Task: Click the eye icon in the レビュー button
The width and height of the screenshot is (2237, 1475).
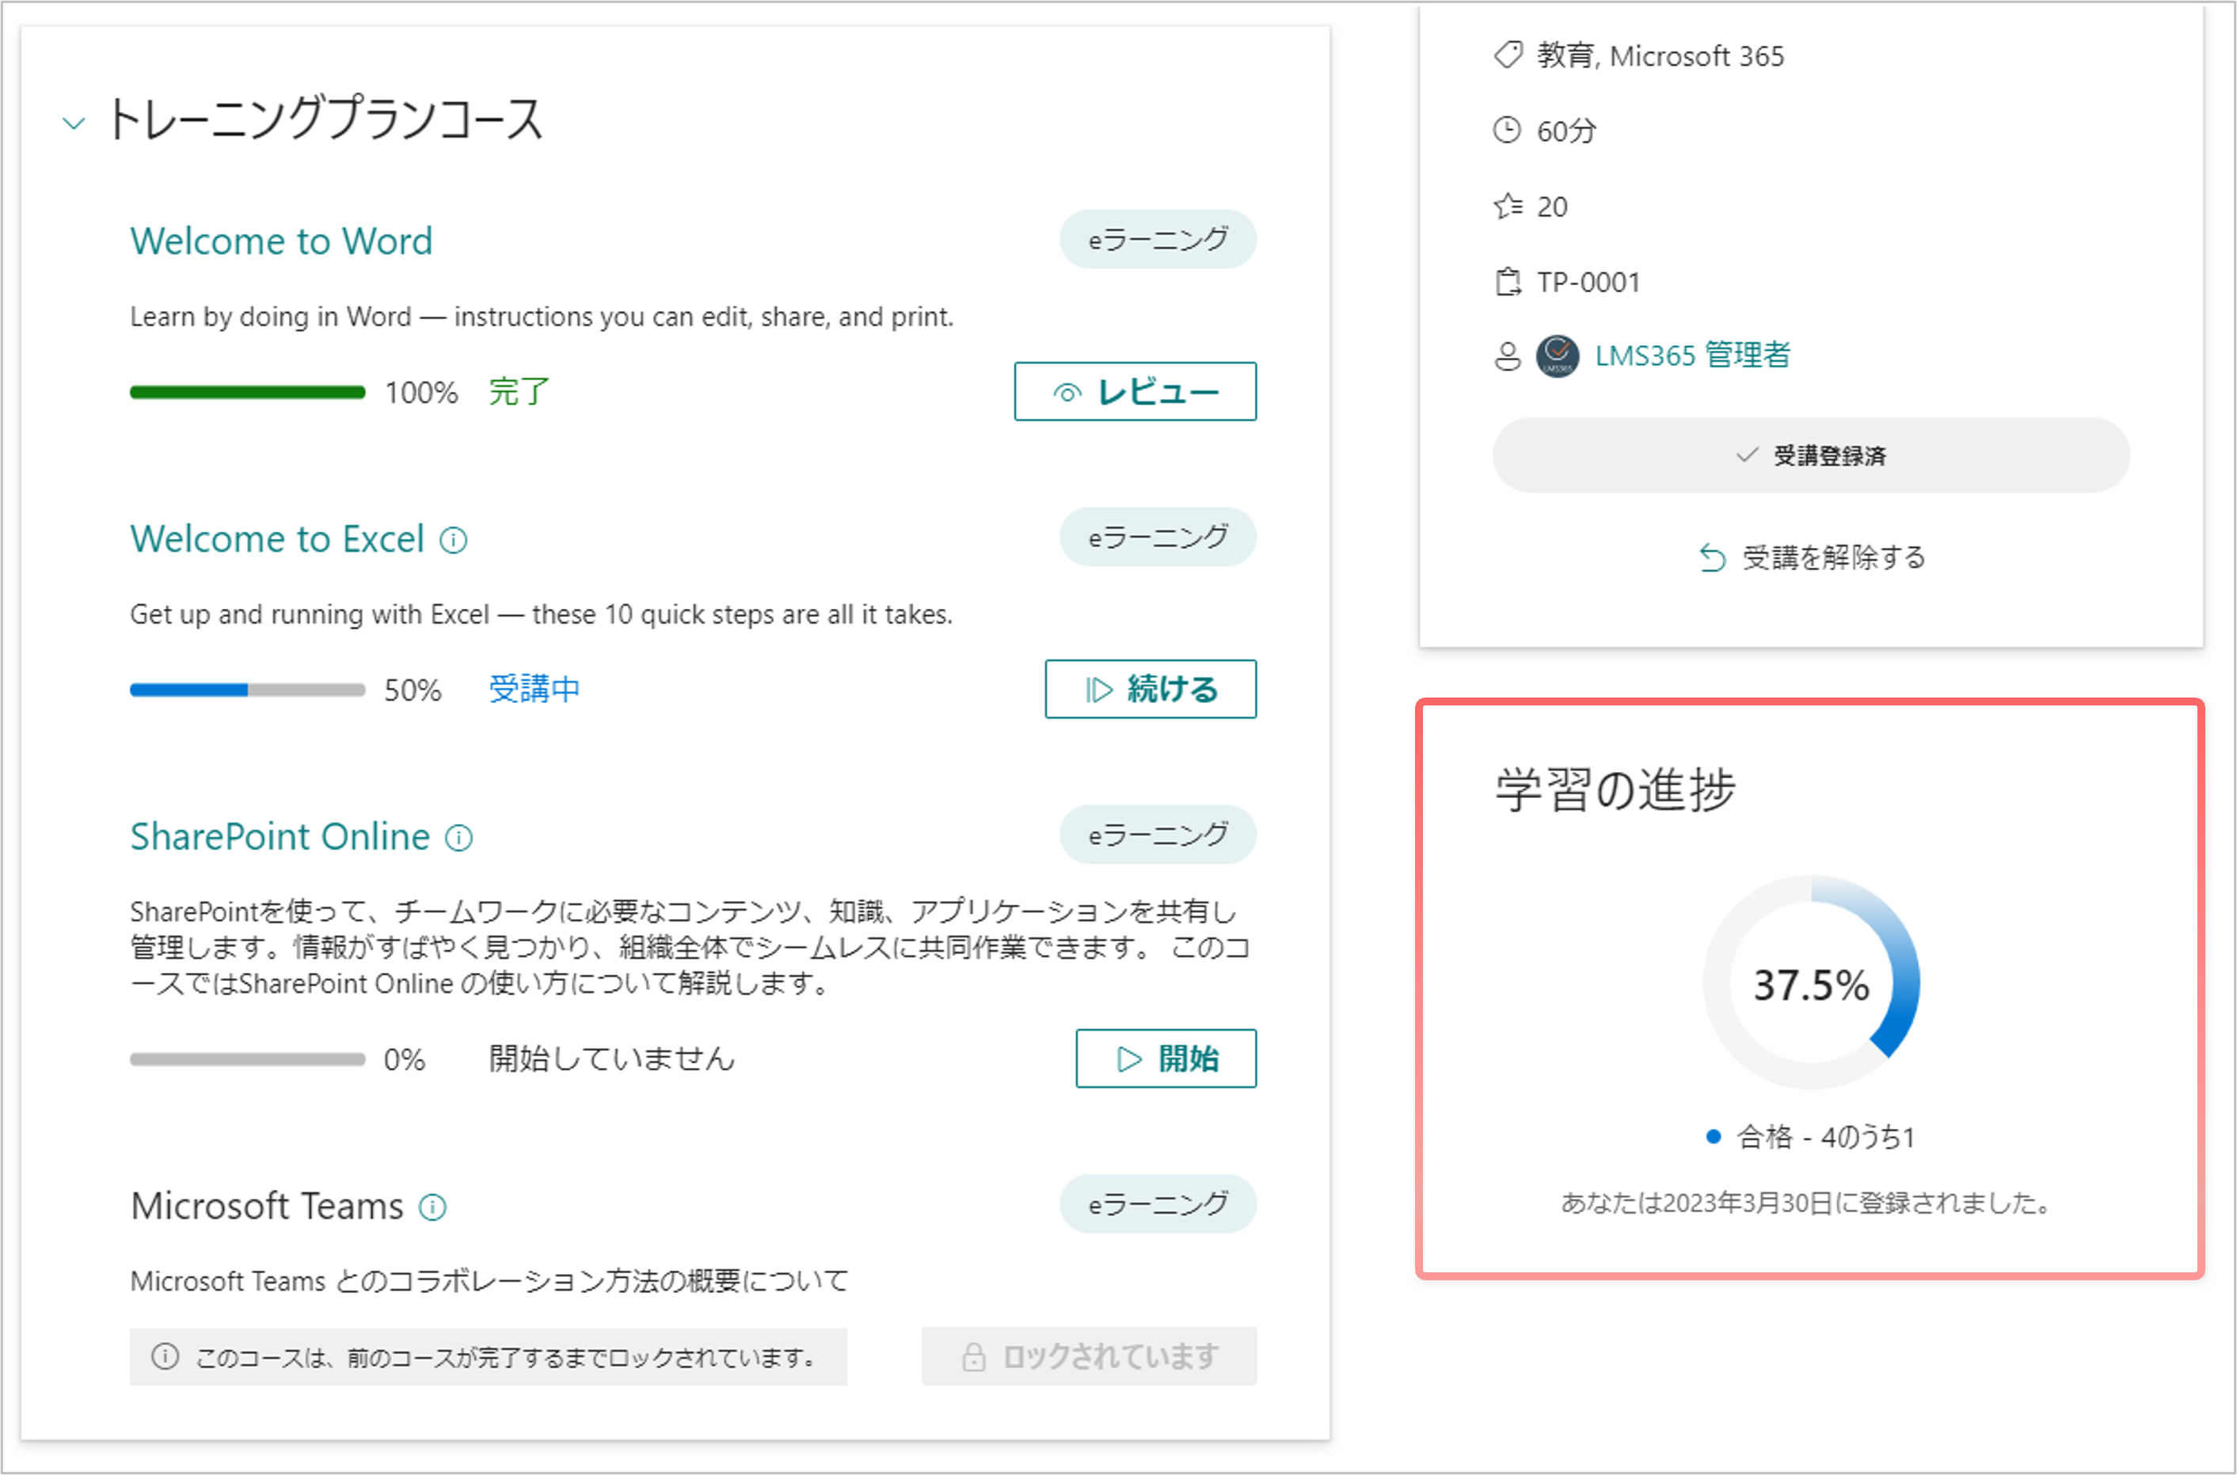Action: pos(1067,393)
